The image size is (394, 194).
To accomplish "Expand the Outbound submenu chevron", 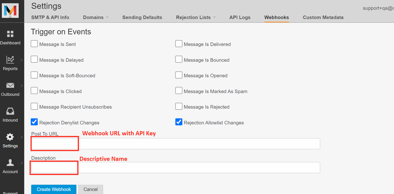I will [22, 85].
